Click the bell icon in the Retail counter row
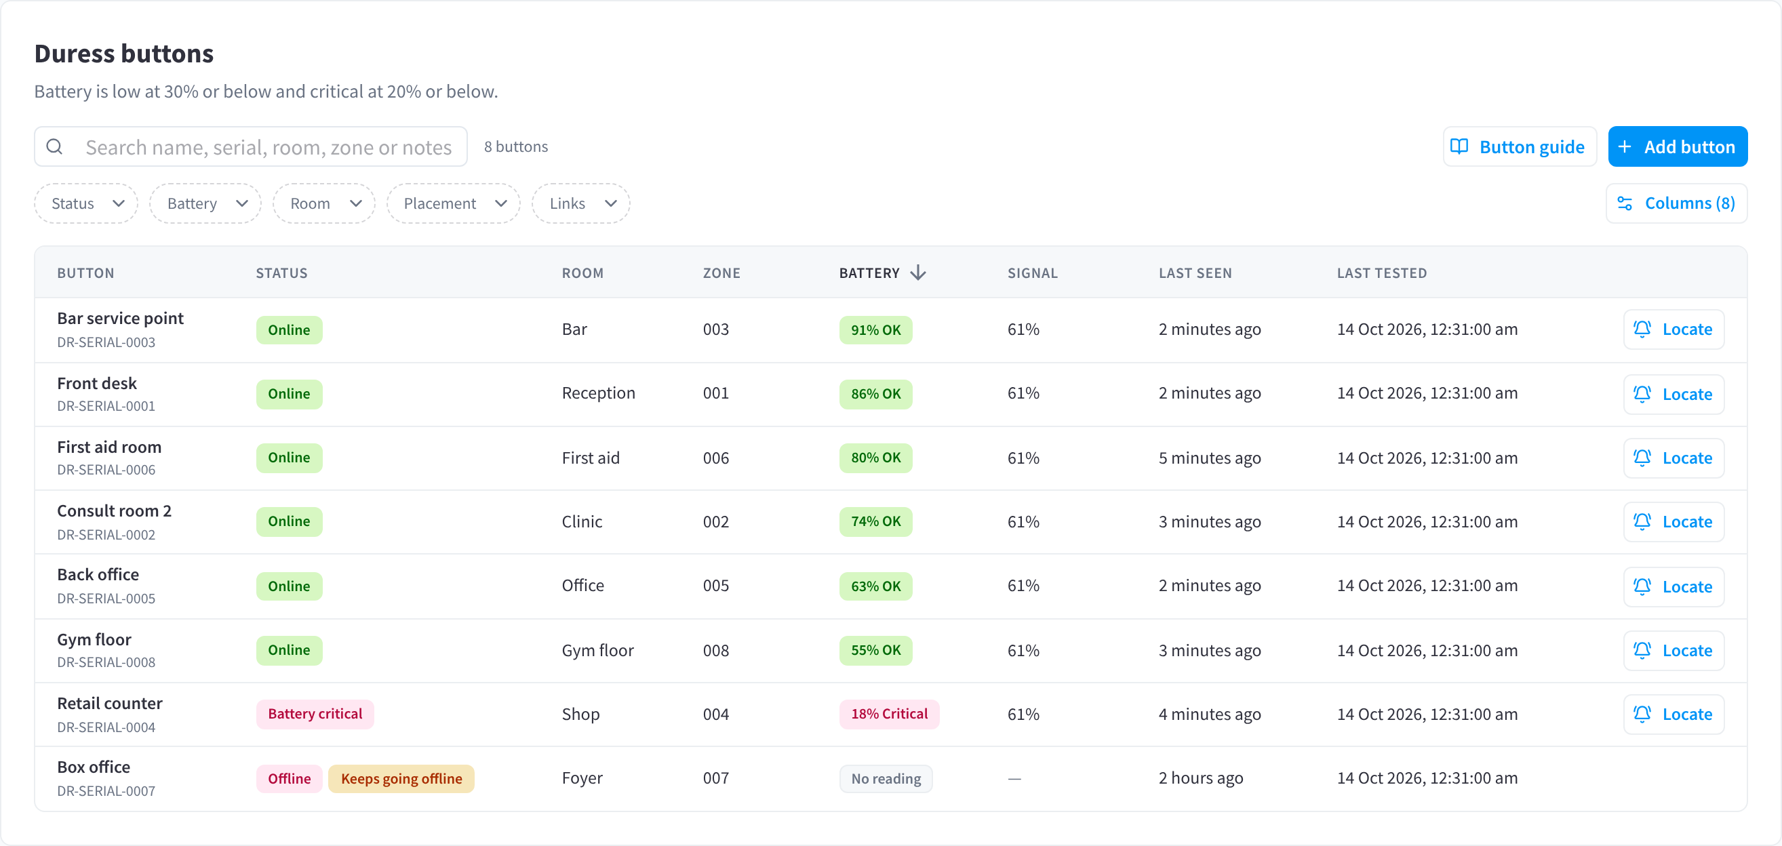1782x846 pixels. [x=1642, y=714]
